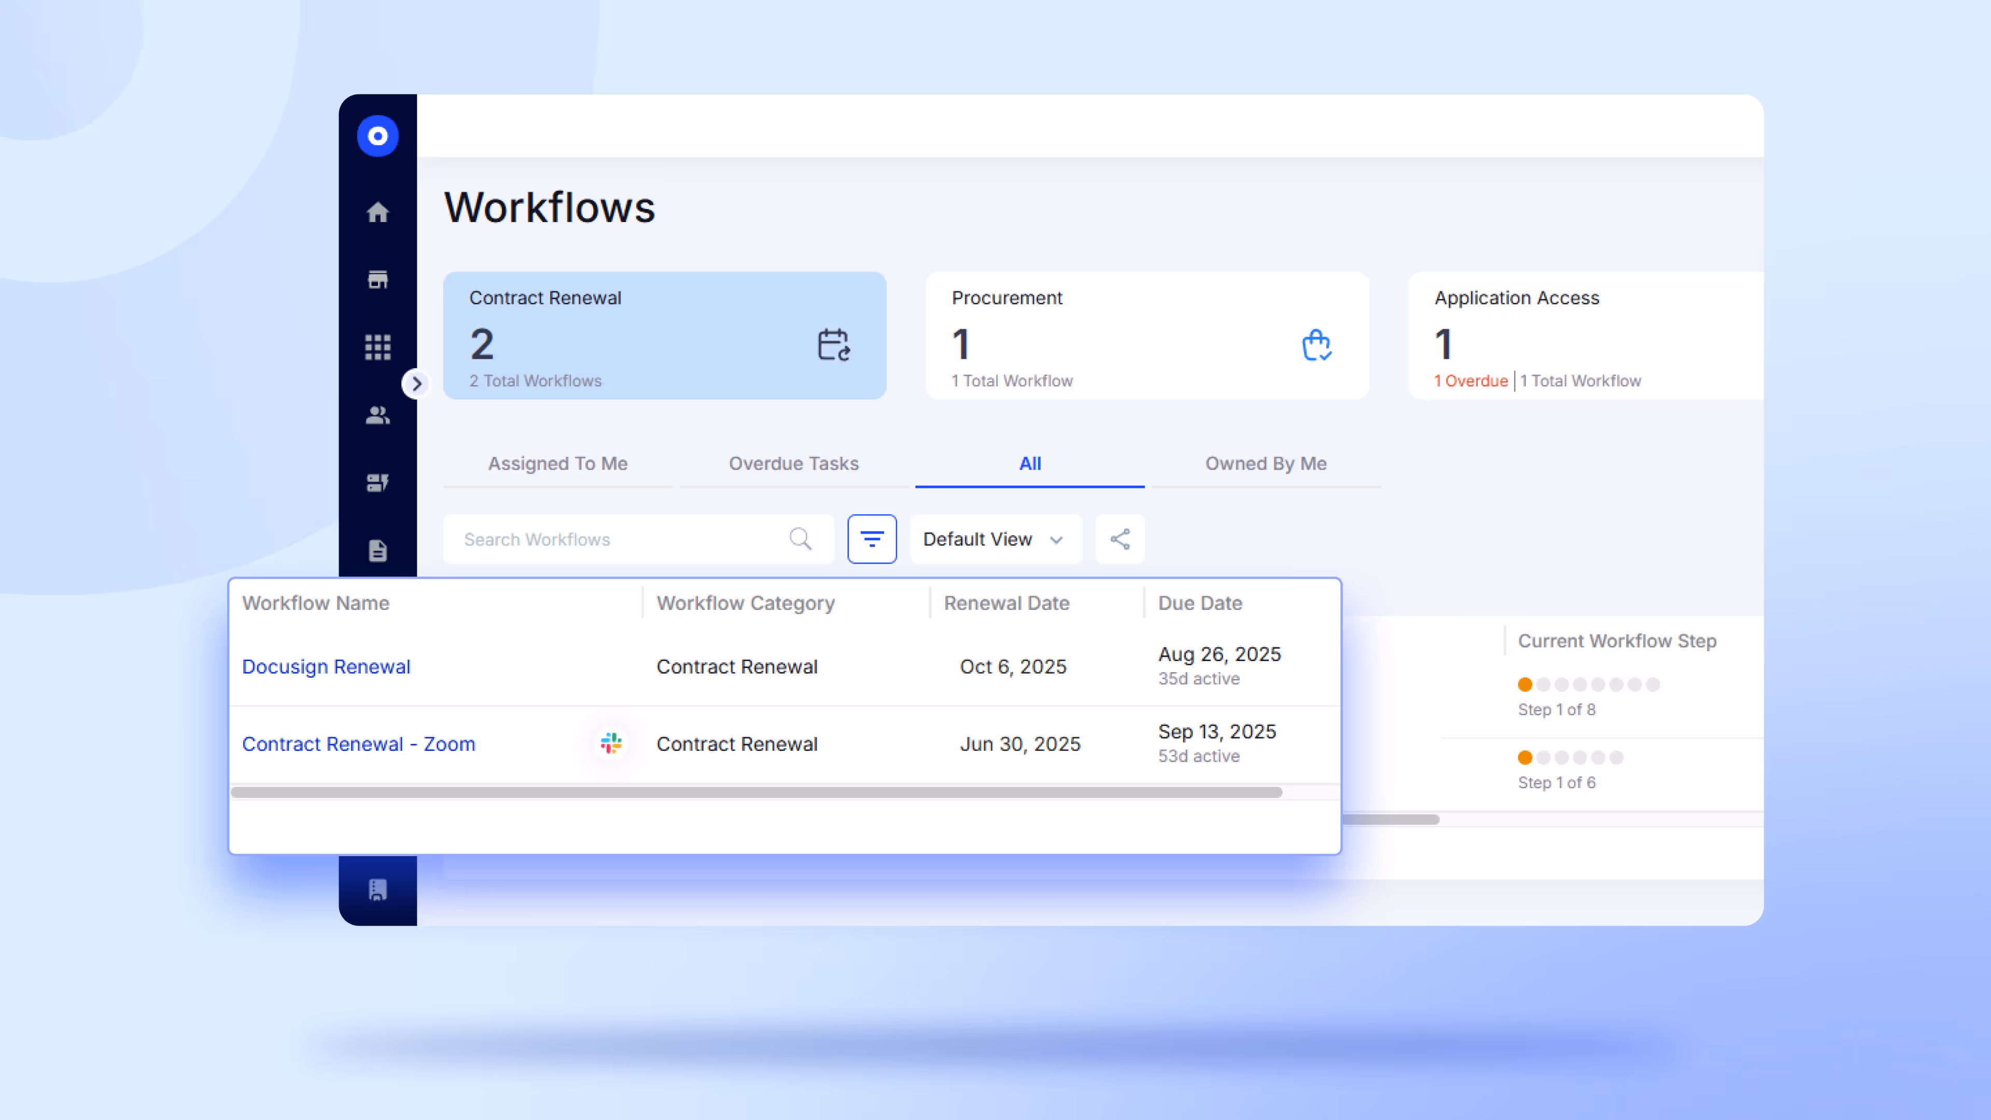Screen dimensions: 1991x1120
Task: Click the filter icon button
Action: [872, 539]
